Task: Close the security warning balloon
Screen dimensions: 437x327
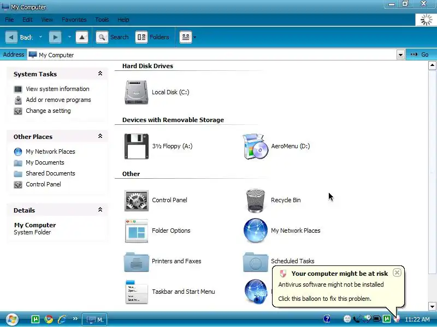Action: click(x=397, y=272)
